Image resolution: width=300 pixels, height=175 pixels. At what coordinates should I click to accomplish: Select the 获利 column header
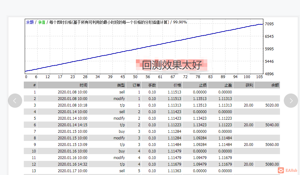(x=244, y=85)
